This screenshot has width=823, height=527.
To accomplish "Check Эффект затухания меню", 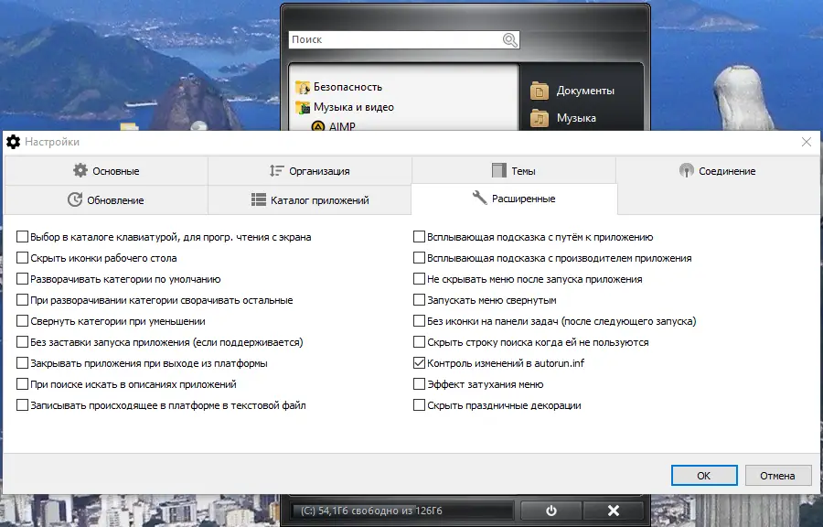I will (x=419, y=383).
